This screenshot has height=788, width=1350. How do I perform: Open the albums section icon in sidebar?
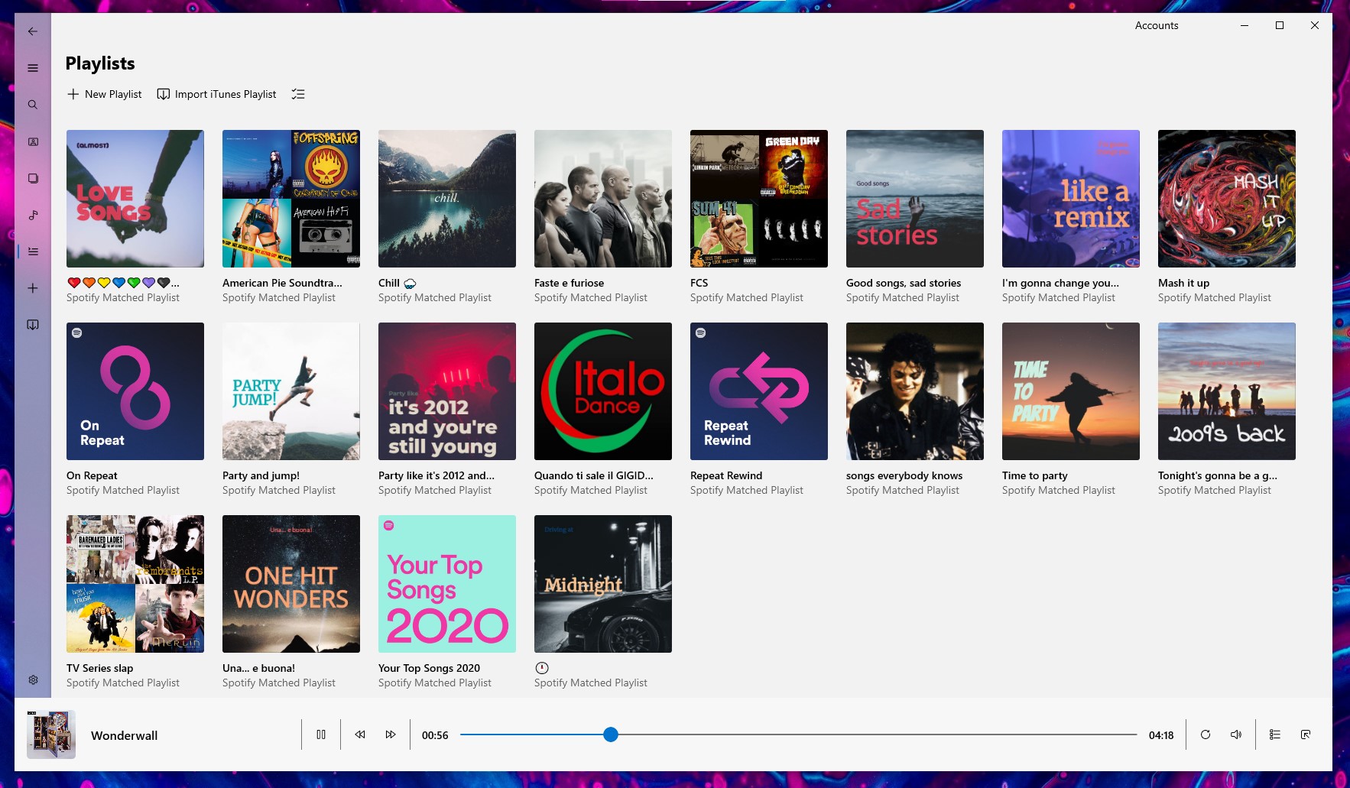pyautogui.click(x=33, y=178)
